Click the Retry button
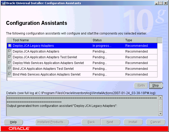This screenshot has height=132, width=169. pyautogui.click(x=141, y=85)
